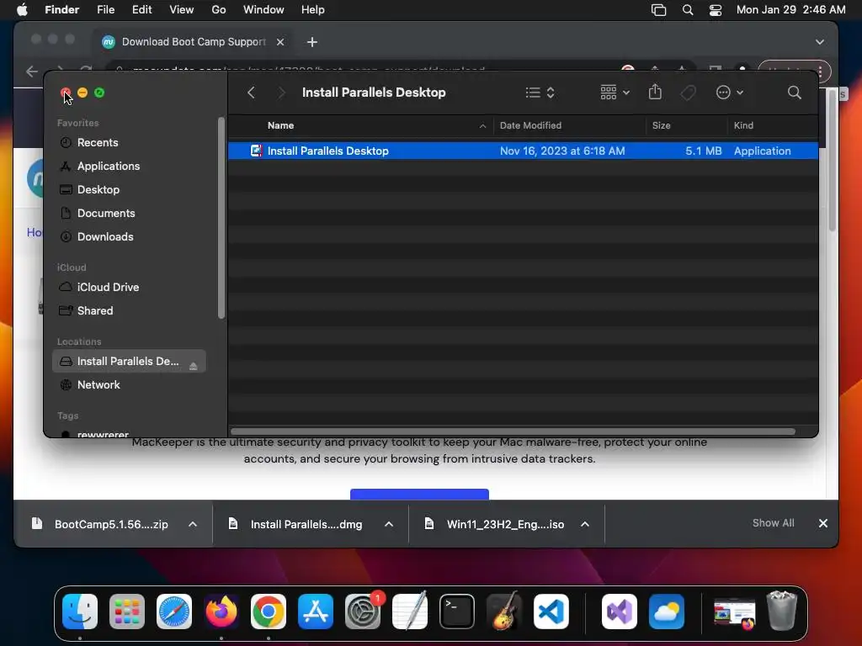
Task: Open the Chrome tab search chevron
Action: pos(820,42)
